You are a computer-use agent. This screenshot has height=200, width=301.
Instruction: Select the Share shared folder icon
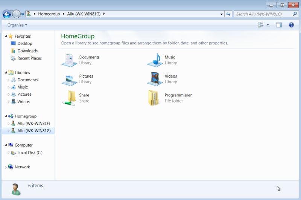(69, 98)
